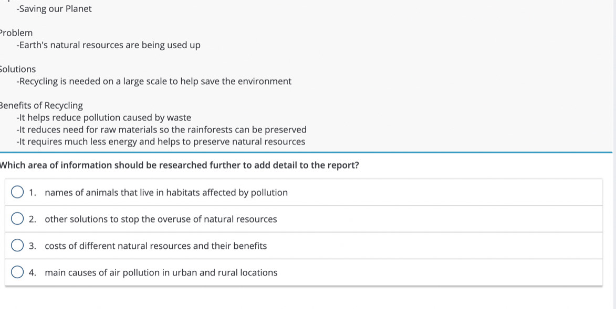Click the line about rainforests being preserved

click(161, 130)
